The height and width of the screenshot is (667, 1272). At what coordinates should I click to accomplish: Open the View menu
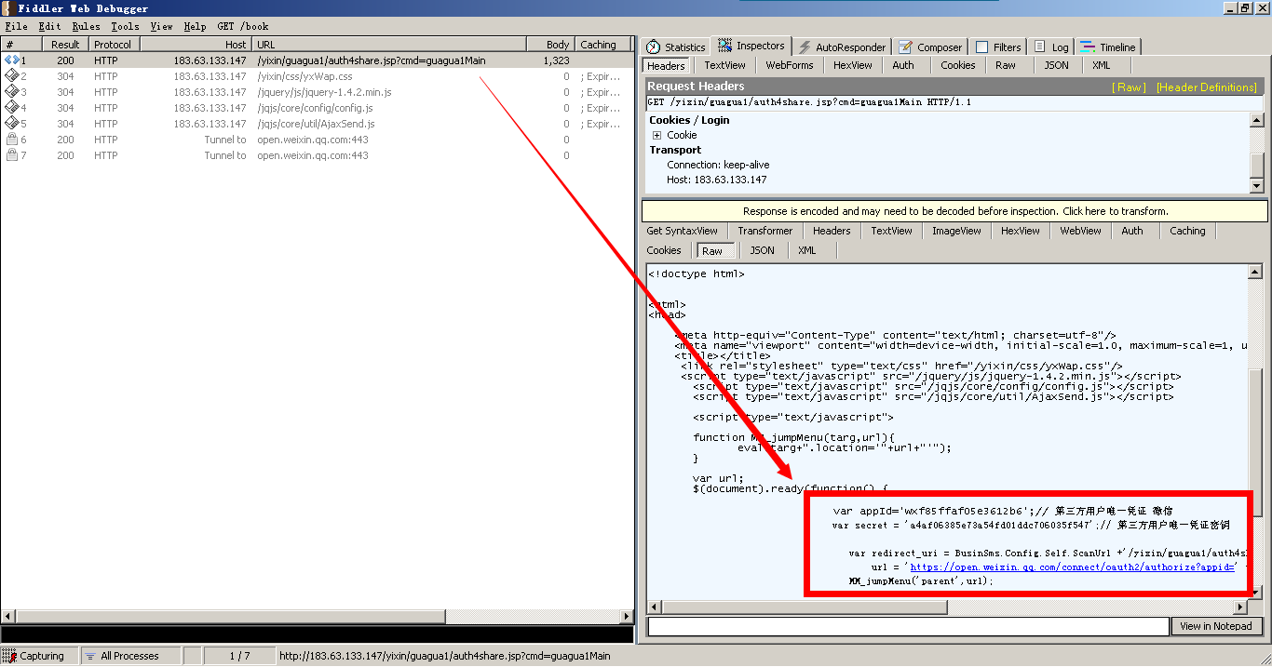point(161,26)
